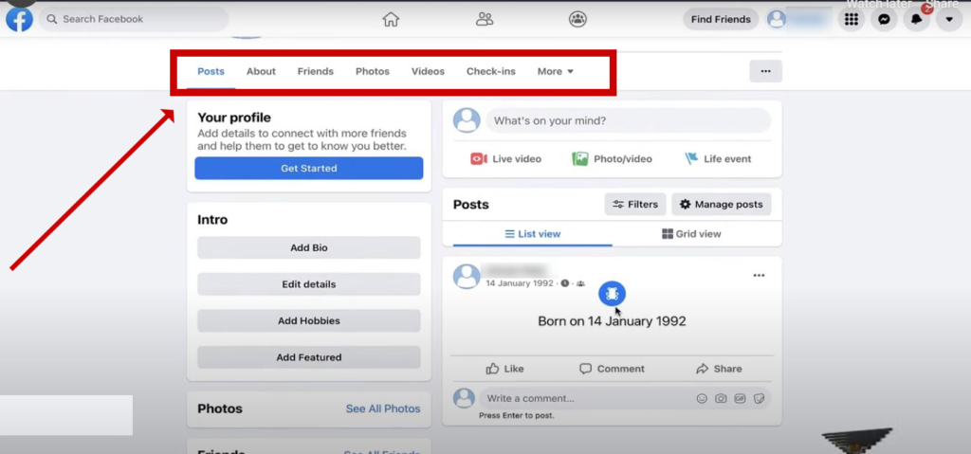971x454 pixels.
Task: Click the What's on your mind box
Action: (x=628, y=120)
